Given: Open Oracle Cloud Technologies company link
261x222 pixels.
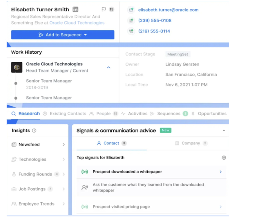Looking at the screenshot, I should tap(77, 23).
